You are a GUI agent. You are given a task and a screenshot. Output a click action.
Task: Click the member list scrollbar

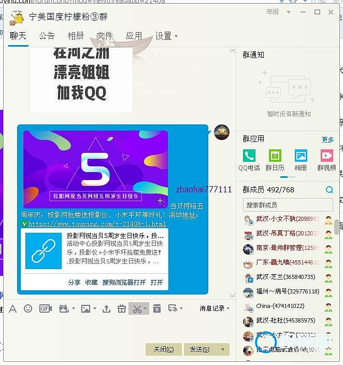pos(336,227)
